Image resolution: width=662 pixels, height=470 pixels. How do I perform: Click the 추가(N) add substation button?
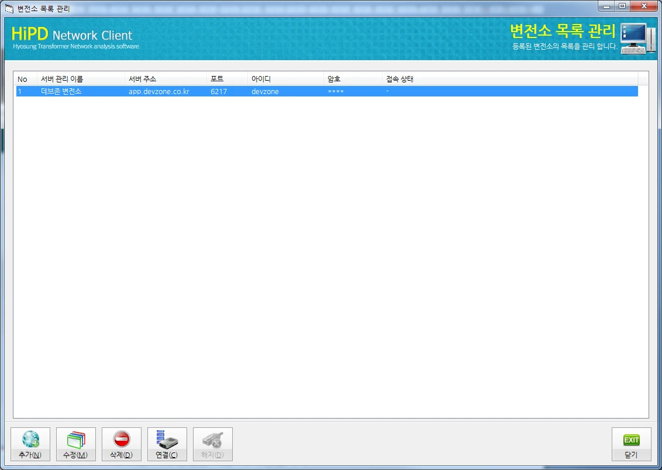click(x=30, y=444)
